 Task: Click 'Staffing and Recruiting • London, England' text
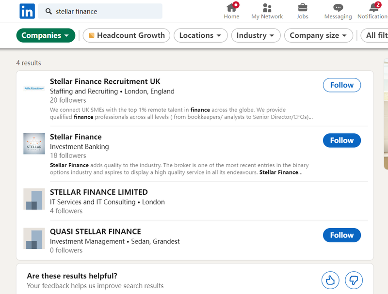112,91
